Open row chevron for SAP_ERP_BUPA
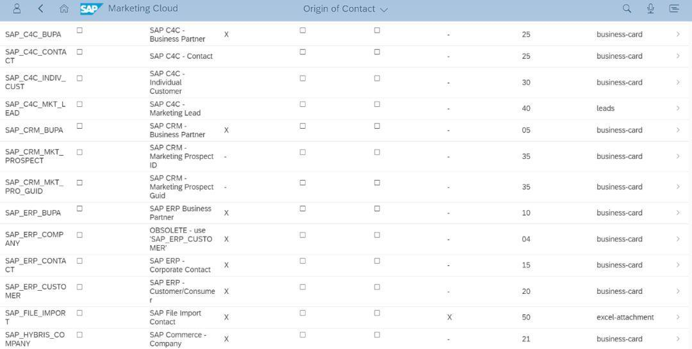 678,213
